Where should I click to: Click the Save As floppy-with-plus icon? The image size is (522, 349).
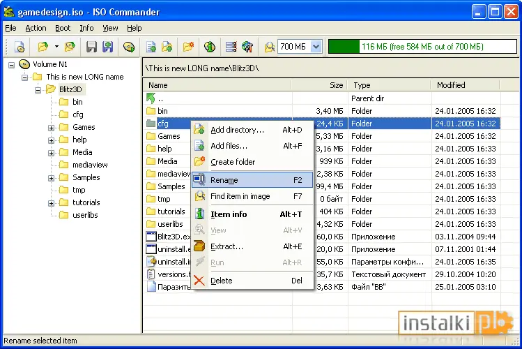[x=107, y=47]
